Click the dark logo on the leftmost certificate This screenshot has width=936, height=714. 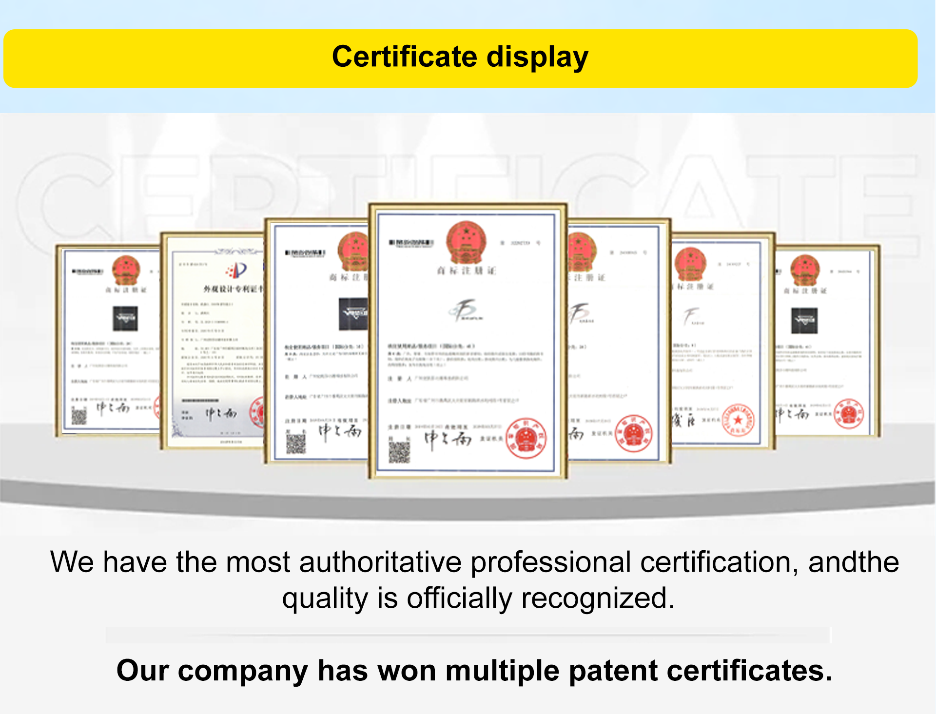125,319
